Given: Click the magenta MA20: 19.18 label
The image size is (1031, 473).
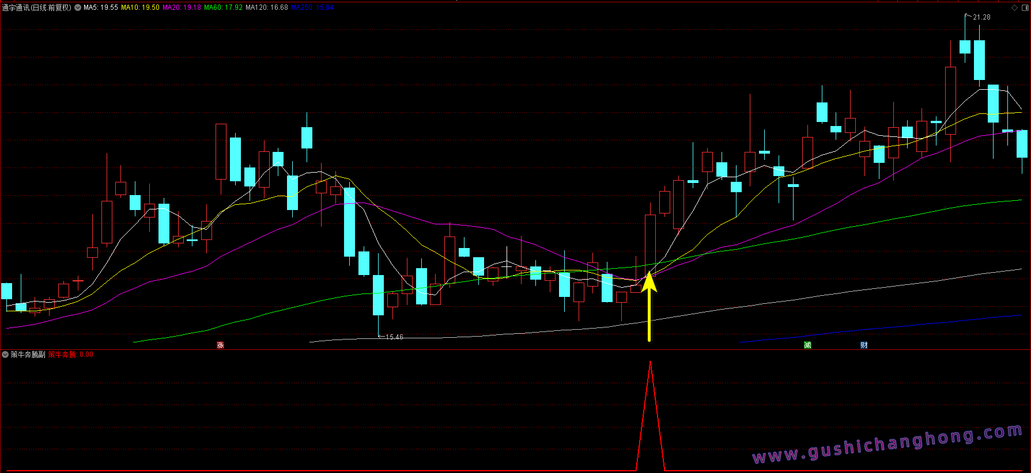Looking at the screenshot, I should (x=182, y=7).
